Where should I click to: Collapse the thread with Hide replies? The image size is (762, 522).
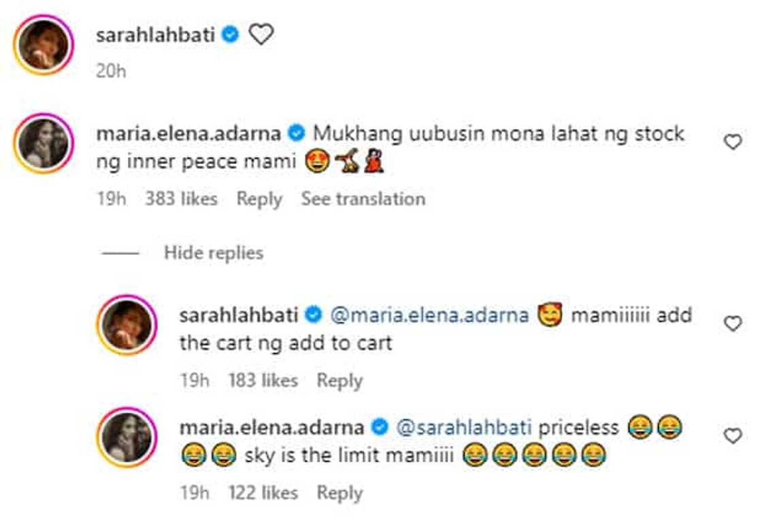[214, 252]
